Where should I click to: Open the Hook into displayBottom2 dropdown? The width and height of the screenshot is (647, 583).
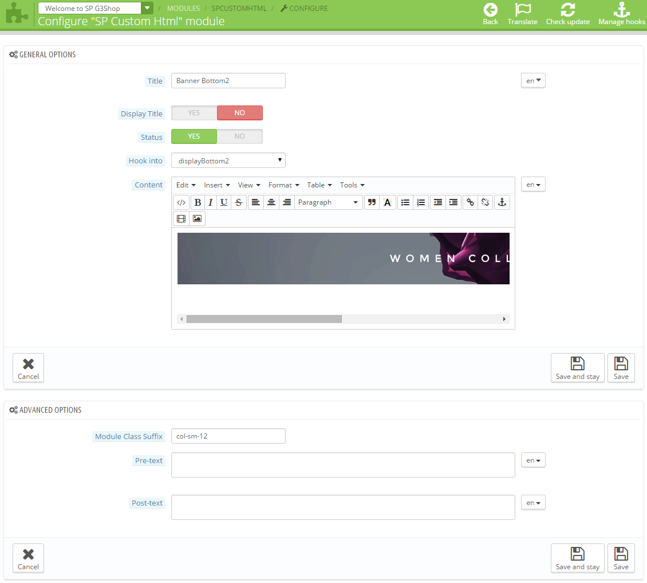coord(228,161)
